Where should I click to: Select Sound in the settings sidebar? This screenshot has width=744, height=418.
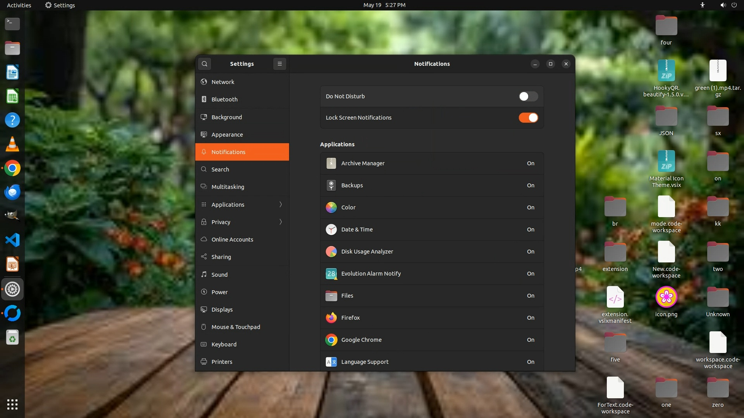coord(219,274)
